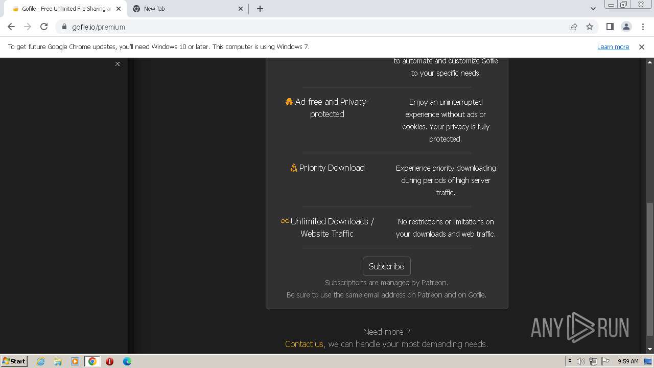Show hidden system tray icons
Viewport: 654px width, 368px height.
(570, 361)
